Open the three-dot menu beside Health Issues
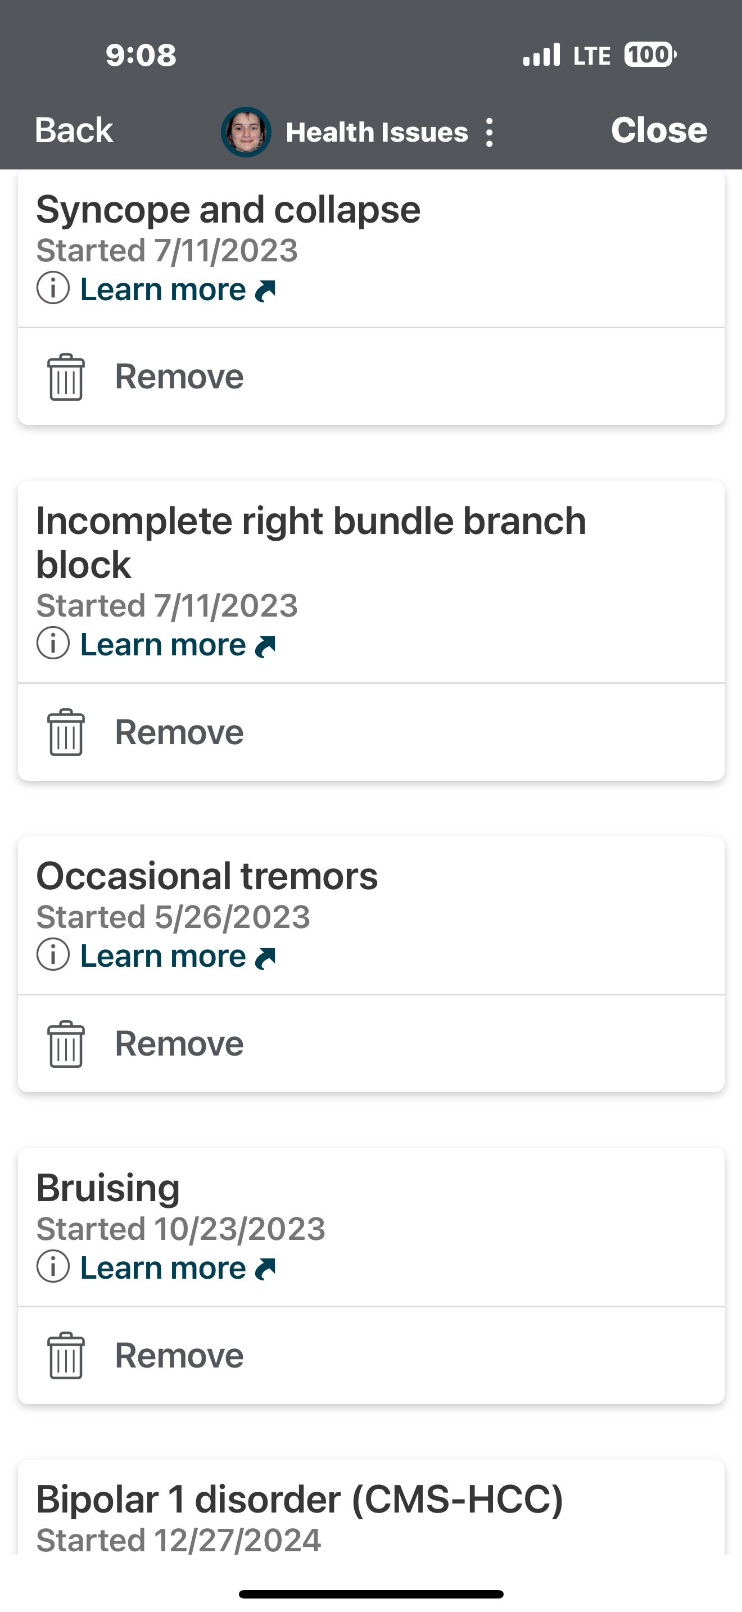742x1612 pixels. pos(489,132)
